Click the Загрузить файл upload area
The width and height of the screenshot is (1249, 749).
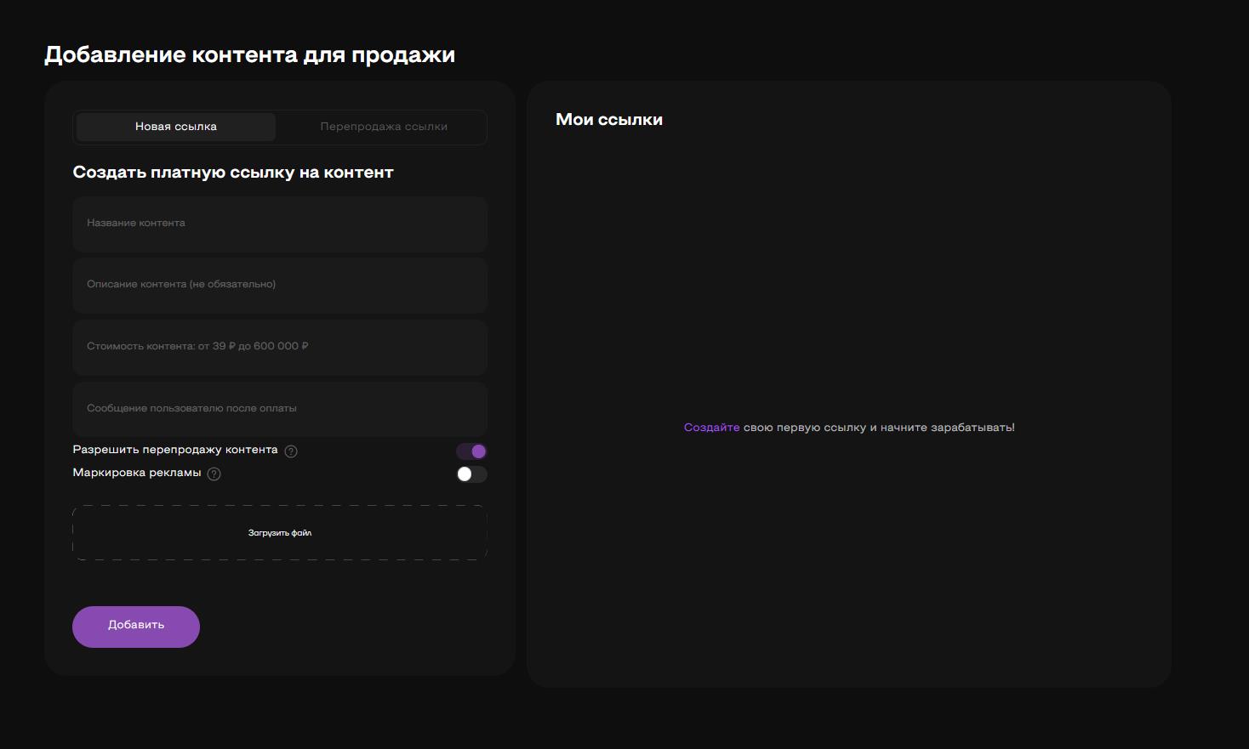(280, 533)
